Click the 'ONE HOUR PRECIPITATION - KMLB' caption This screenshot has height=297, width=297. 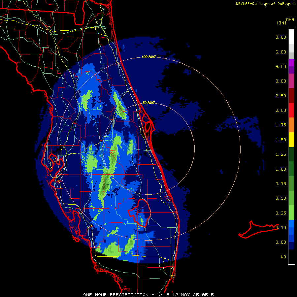tap(126, 295)
